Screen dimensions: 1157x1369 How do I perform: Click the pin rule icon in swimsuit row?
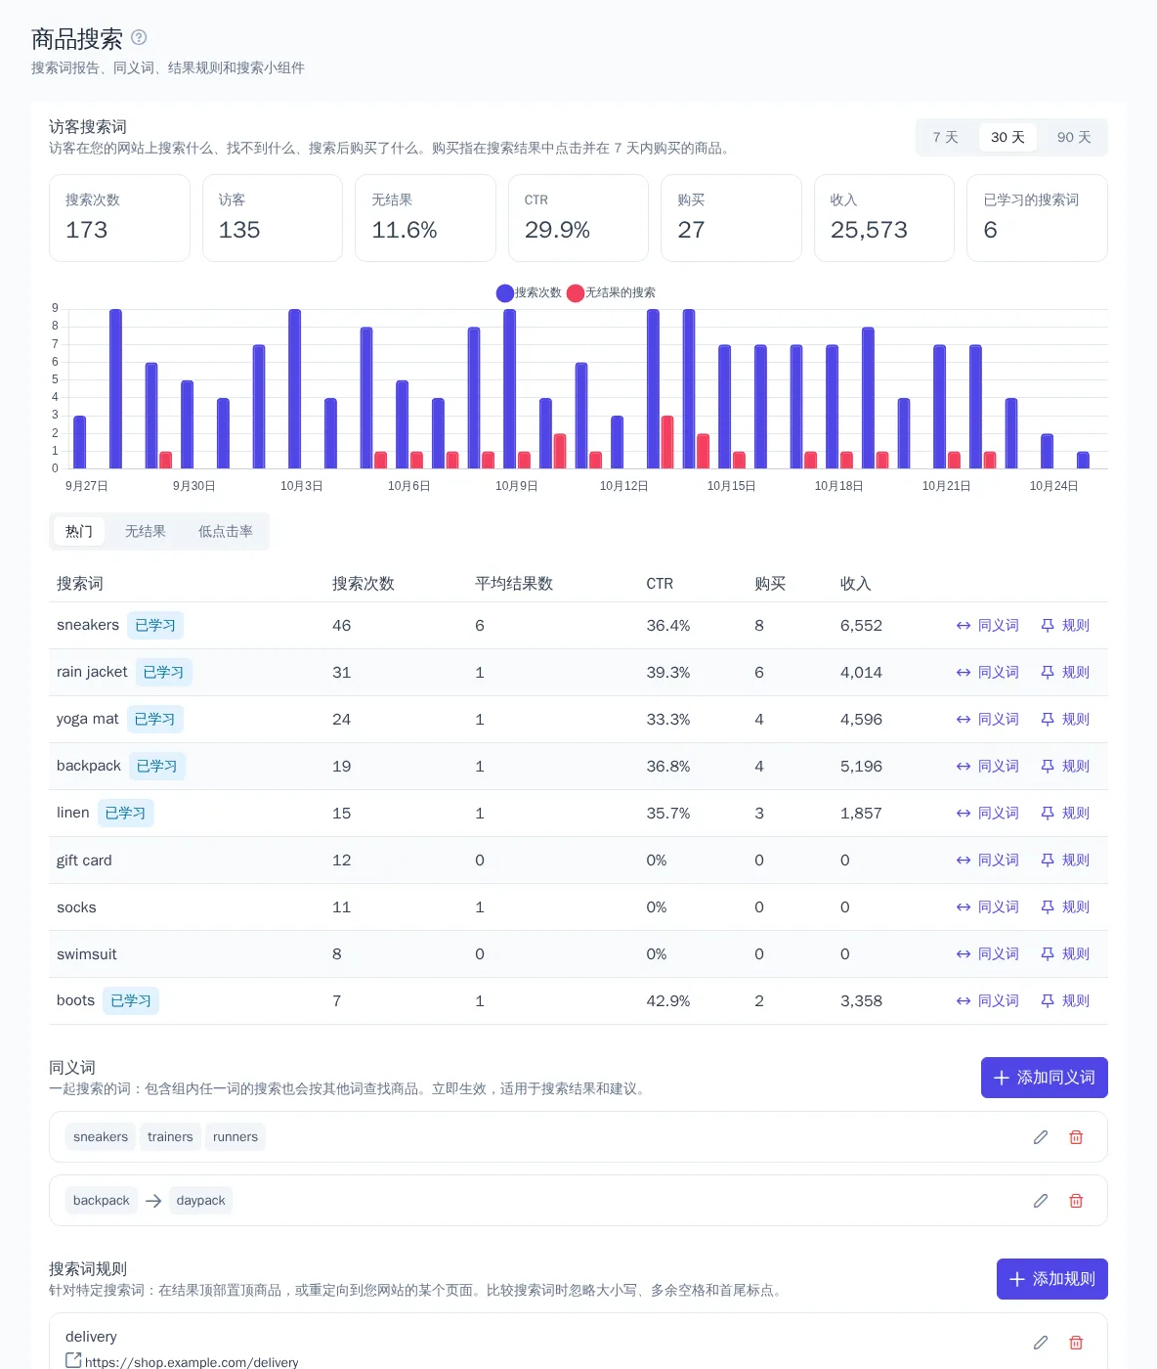click(1048, 954)
